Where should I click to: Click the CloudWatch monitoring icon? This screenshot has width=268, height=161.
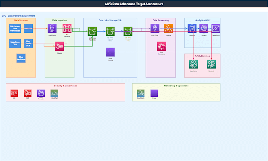[x=141, y=93]
